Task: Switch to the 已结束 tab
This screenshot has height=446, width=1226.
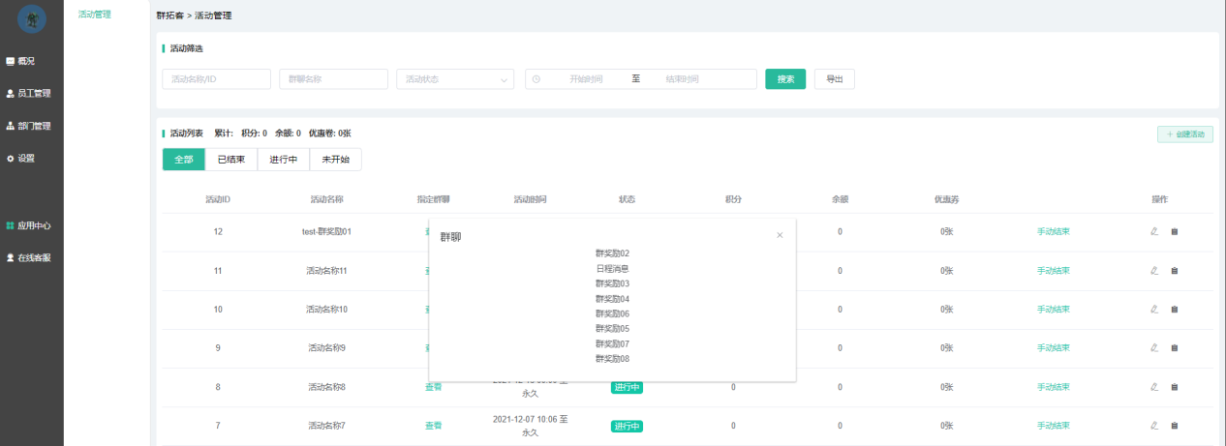Action: [231, 160]
